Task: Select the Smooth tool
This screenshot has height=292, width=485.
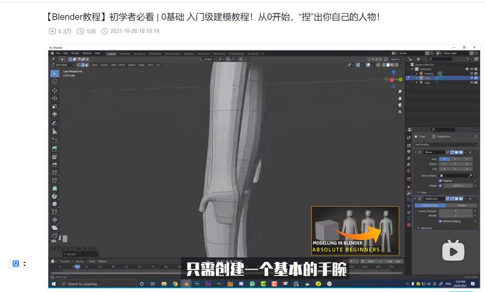Action: (54, 204)
